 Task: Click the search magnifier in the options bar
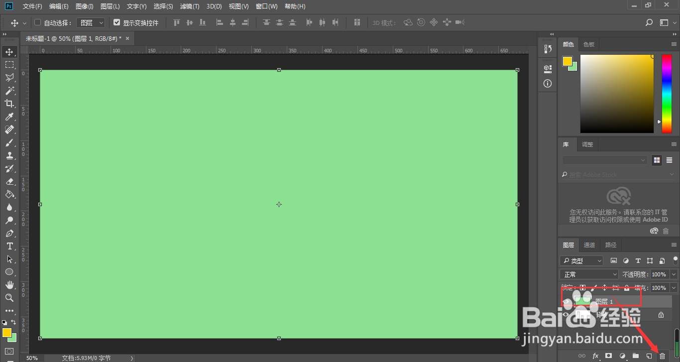click(649, 22)
